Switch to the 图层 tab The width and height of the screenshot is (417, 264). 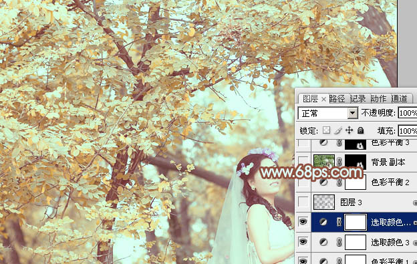tap(310, 99)
